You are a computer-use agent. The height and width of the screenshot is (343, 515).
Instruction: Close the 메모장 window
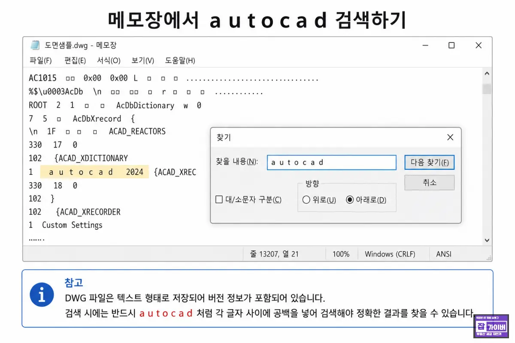pos(479,45)
